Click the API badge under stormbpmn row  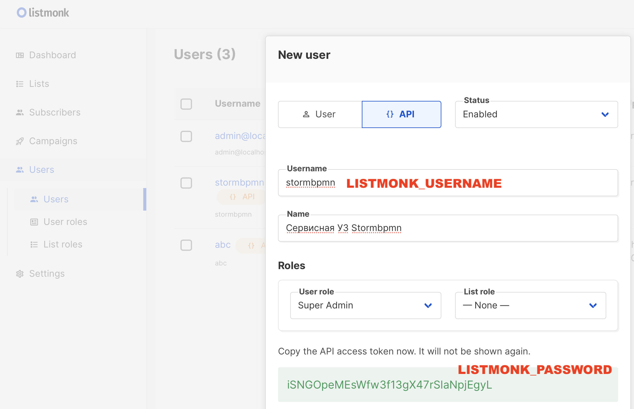(x=242, y=197)
